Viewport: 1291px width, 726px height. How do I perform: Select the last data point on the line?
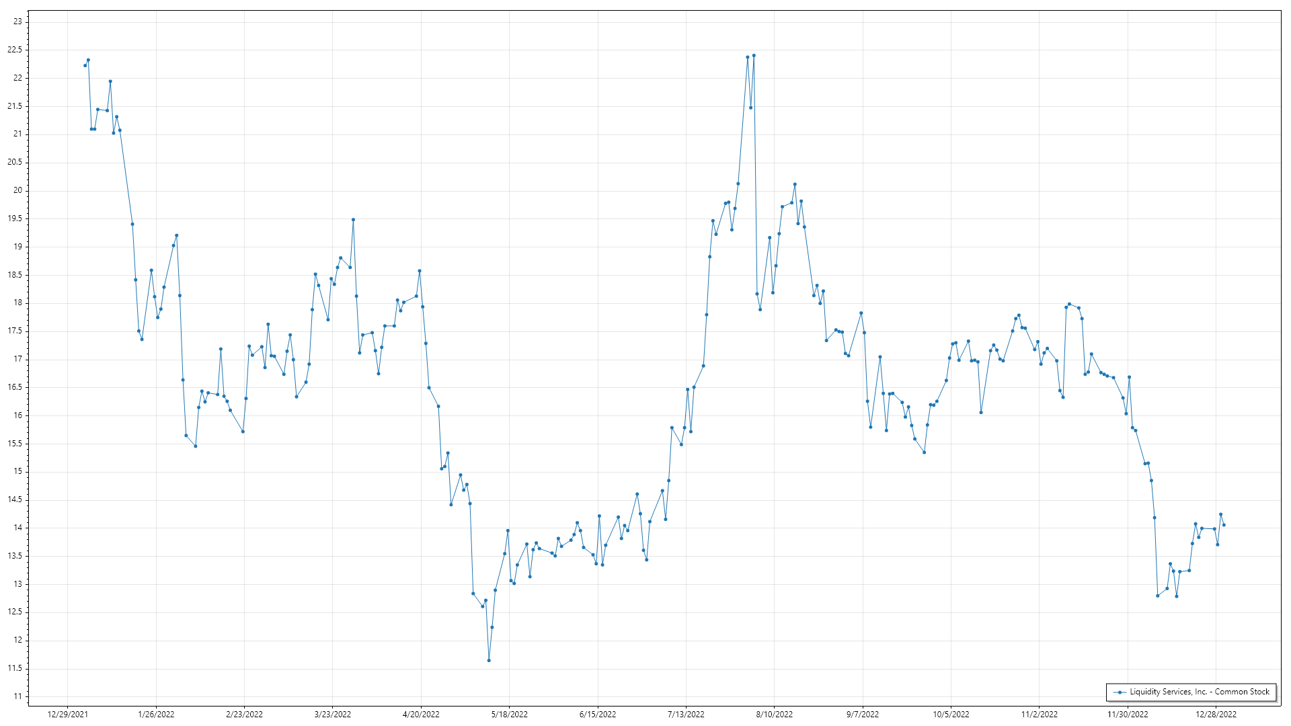coord(1224,525)
